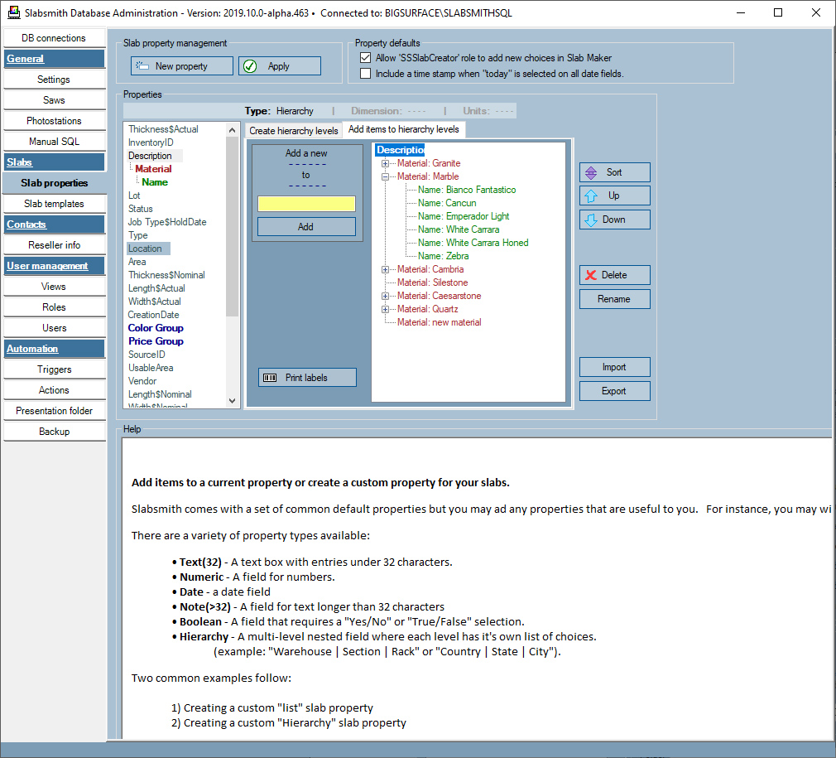Open the Settings page
Viewport: 836px width, 758px height.
click(54, 80)
